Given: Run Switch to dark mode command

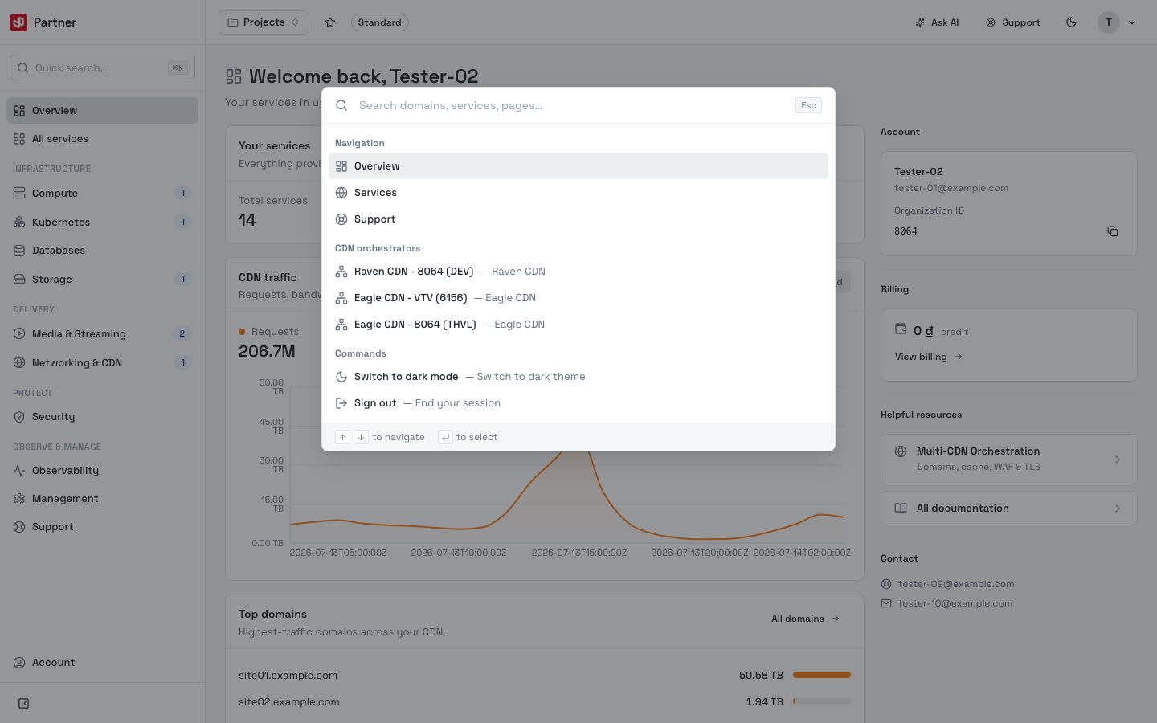Looking at the screenshot, I should point(578,377).
